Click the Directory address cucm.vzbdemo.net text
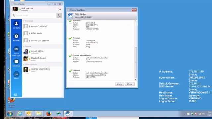212x119 pixels. pyautogui.click(x=96, y=75)
